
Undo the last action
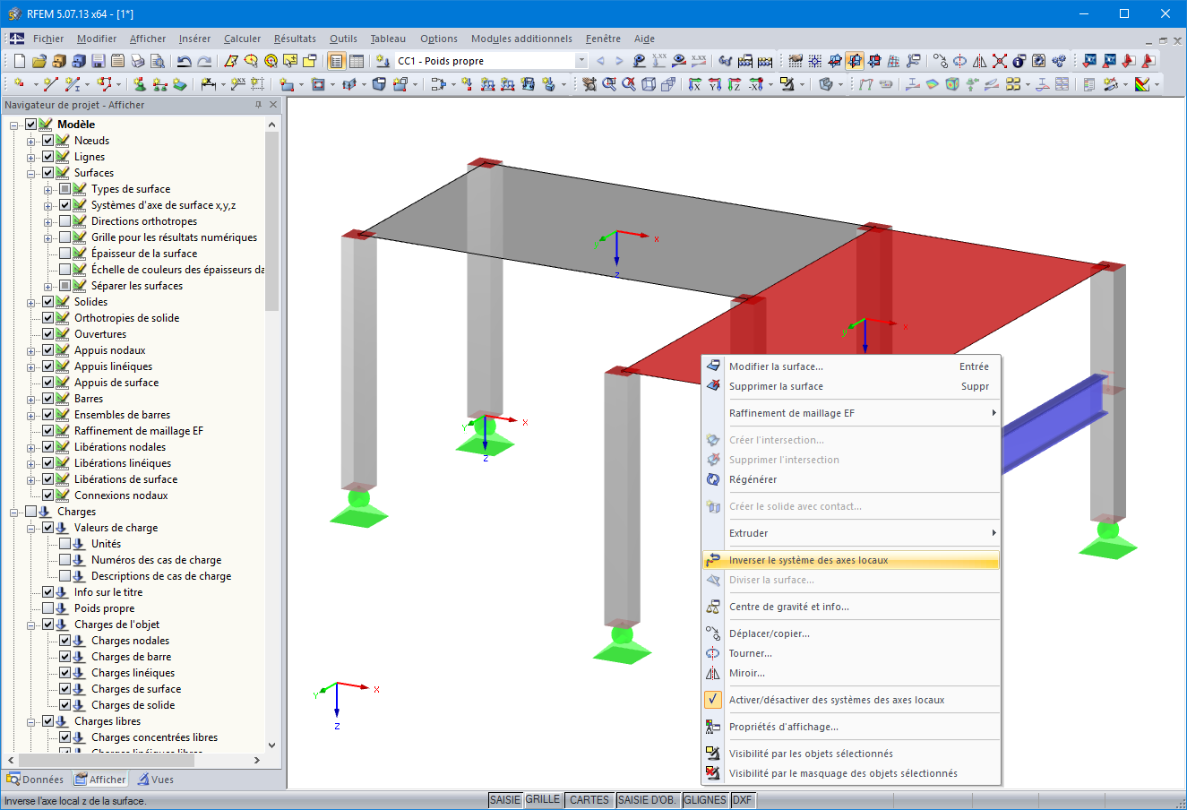tap(184, 61)
